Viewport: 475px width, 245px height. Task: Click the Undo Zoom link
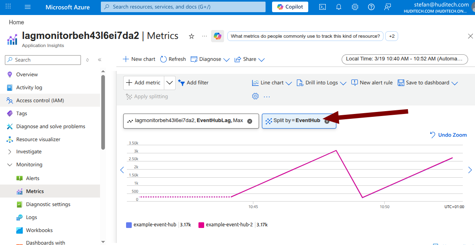pos(449,135)
